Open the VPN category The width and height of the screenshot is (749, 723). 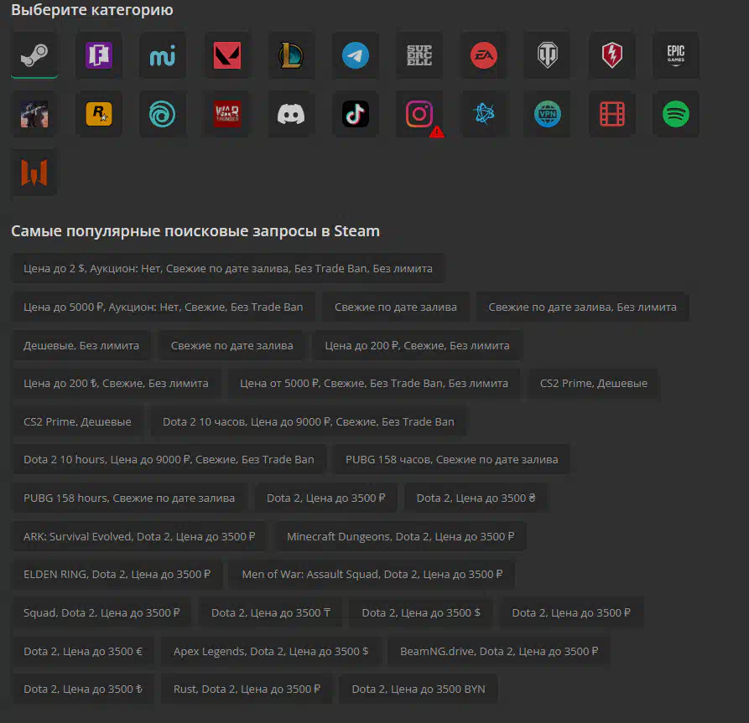coord(548,114)
